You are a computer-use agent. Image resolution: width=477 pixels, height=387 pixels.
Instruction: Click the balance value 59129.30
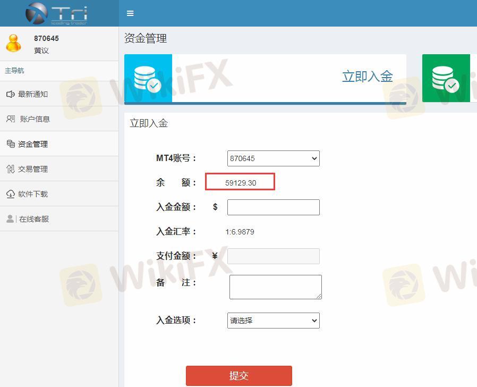click(x=241, y=183)
